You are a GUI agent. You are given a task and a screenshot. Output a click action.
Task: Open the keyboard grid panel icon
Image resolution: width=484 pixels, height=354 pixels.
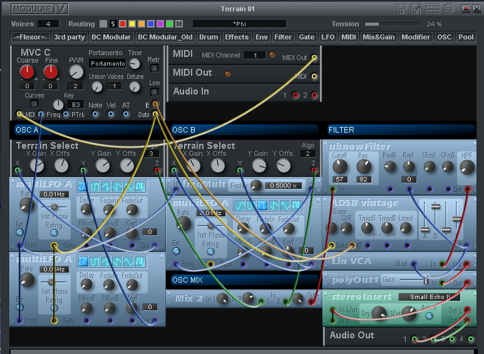pos(433,8)
